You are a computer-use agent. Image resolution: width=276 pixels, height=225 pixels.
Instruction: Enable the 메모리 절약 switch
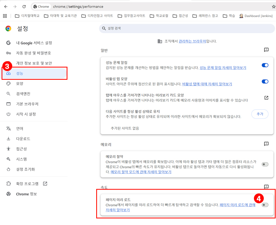(x=265, y=164)
